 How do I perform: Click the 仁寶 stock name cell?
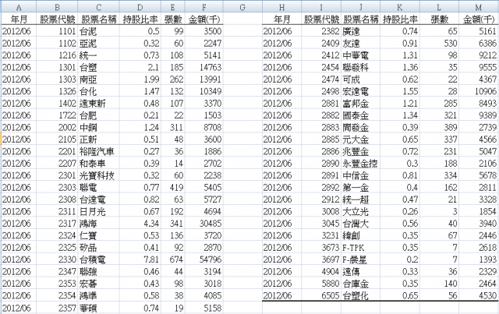pos(99,235)
